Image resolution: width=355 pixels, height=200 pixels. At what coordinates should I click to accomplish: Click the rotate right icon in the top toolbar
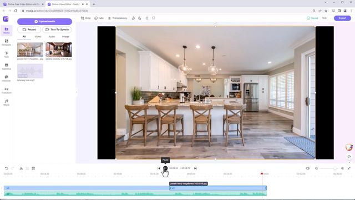(133, 18)
